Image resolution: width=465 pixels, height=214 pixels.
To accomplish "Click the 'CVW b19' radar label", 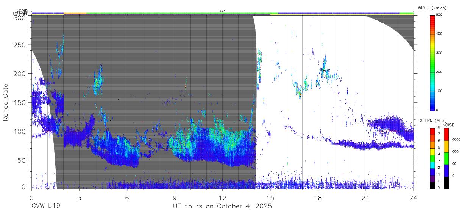I will click(x=46, y=206).
